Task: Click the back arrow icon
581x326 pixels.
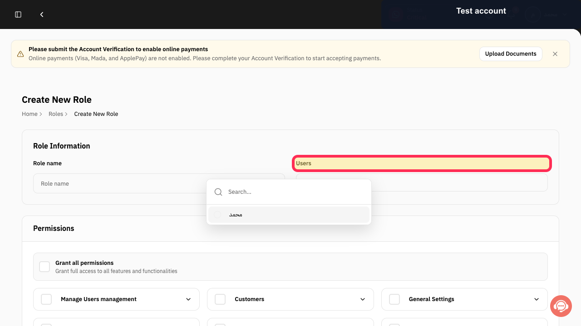Action: (42, 14)
